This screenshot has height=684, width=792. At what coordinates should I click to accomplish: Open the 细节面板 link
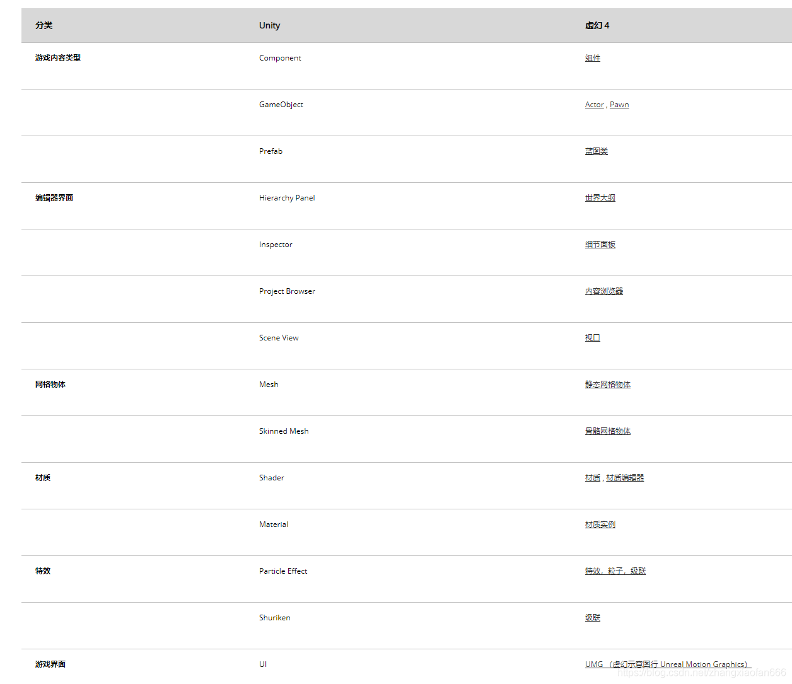click(600, 245)
